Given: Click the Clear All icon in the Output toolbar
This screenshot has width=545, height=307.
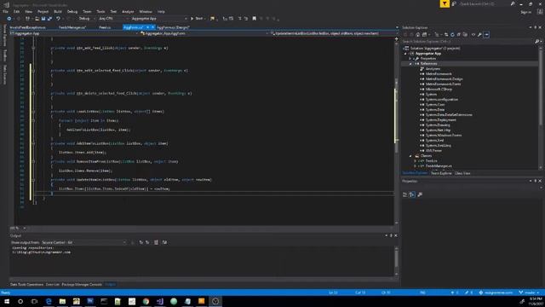Looking at the screenshot, I should (156, 242).
